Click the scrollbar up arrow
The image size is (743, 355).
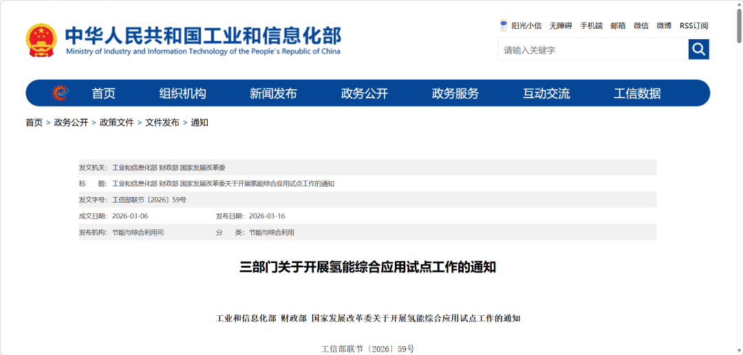pyautogui.click(x=738, y=5)
